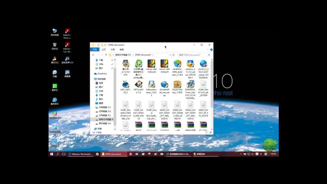
Task: Click 系统文件磁盘 (F:) in the address path
Action: coord(123,55)
